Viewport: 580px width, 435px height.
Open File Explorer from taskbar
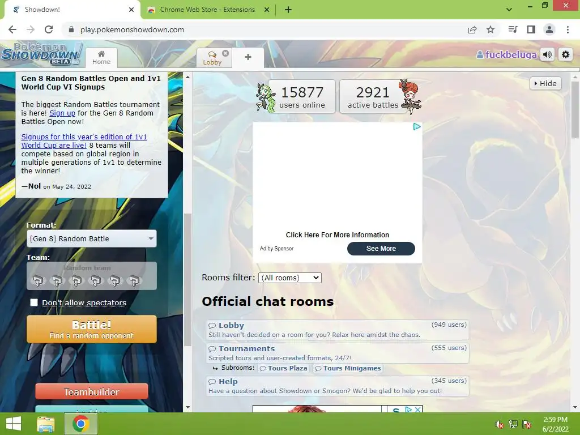coord(46,424)
